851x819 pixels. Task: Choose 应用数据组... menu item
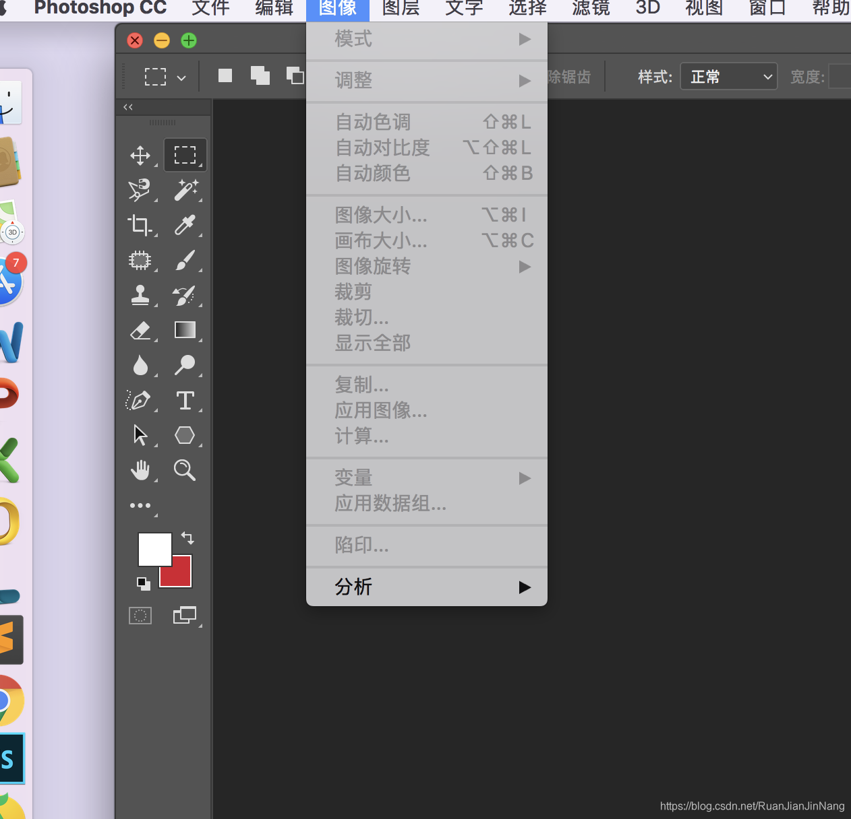(x=427, y=504)
